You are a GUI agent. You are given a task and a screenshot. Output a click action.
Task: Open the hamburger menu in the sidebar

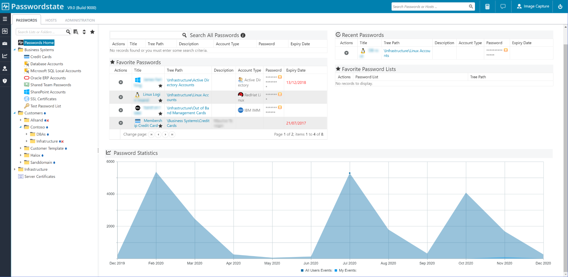(5, 19)
